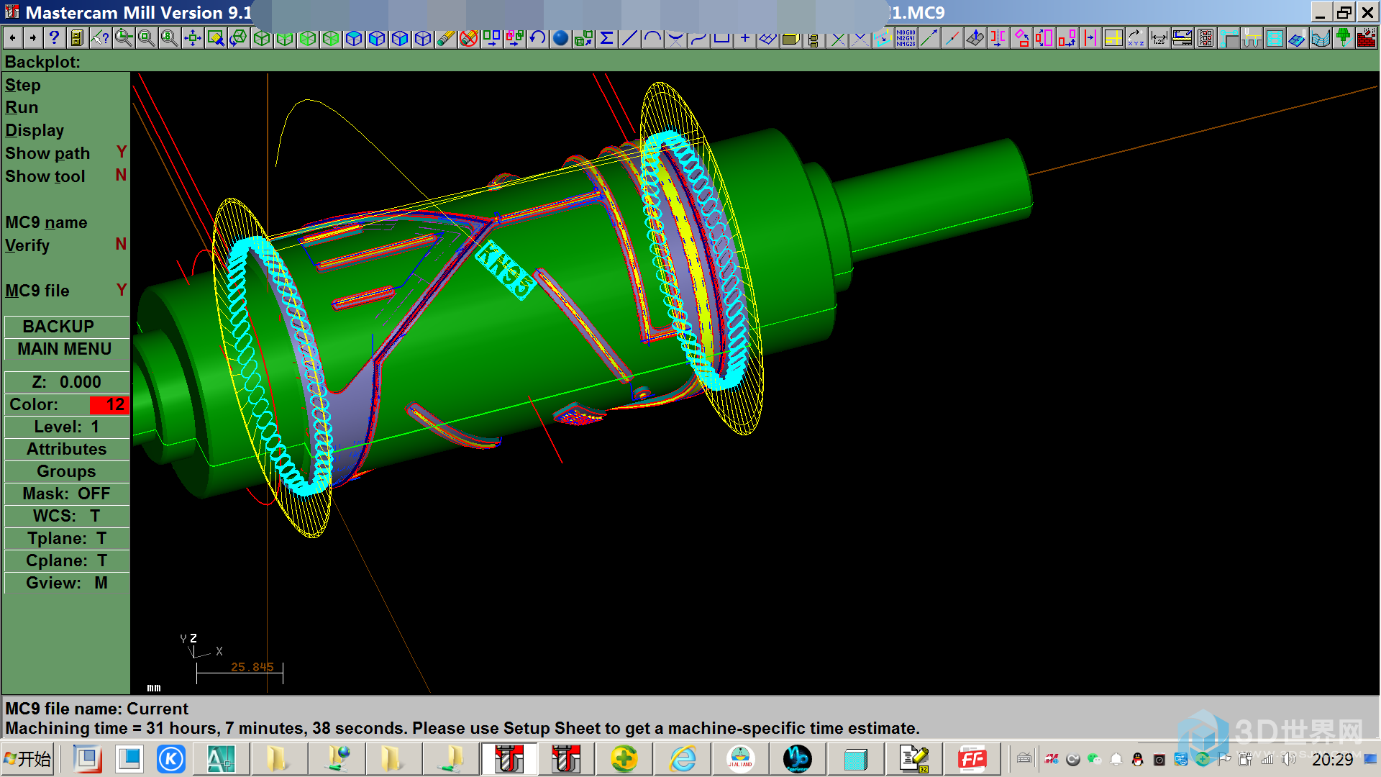Select the mirror transform icon
Screen dimensions: 1381x777
click(998, 38)
